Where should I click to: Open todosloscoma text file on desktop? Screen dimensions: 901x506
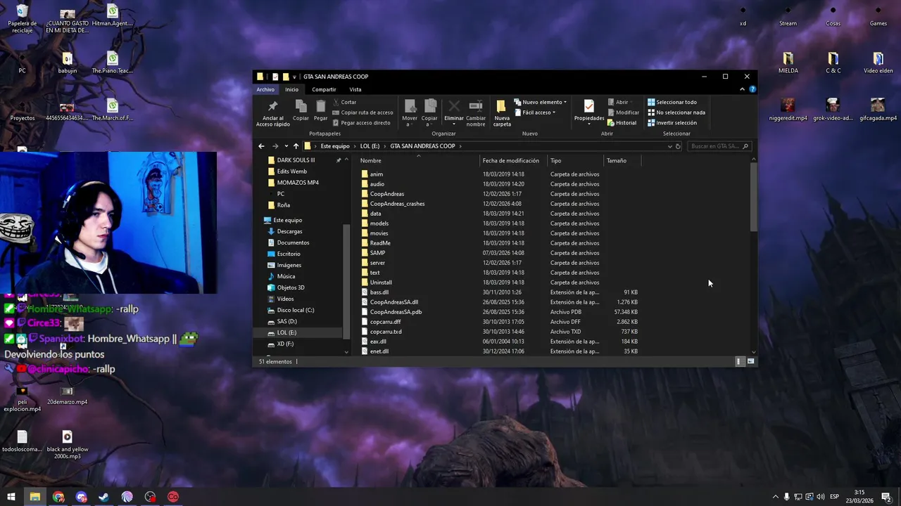(x=22, y=441)
